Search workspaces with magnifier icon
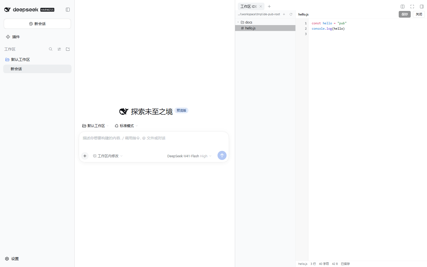Image resolution: width=427 pixels, height=267 pixels. 51,49
